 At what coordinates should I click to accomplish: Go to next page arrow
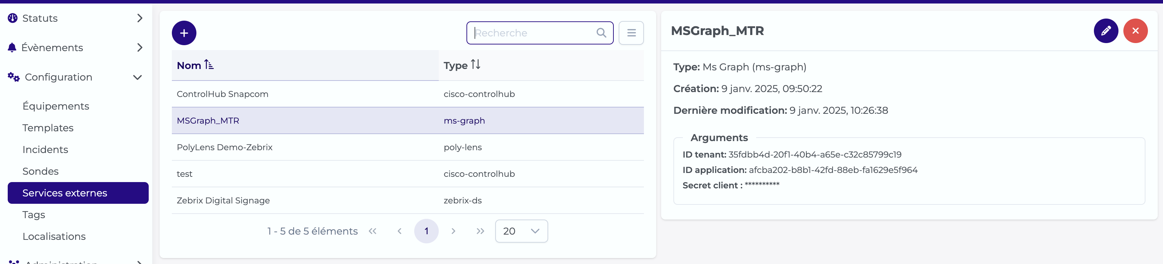453,231
